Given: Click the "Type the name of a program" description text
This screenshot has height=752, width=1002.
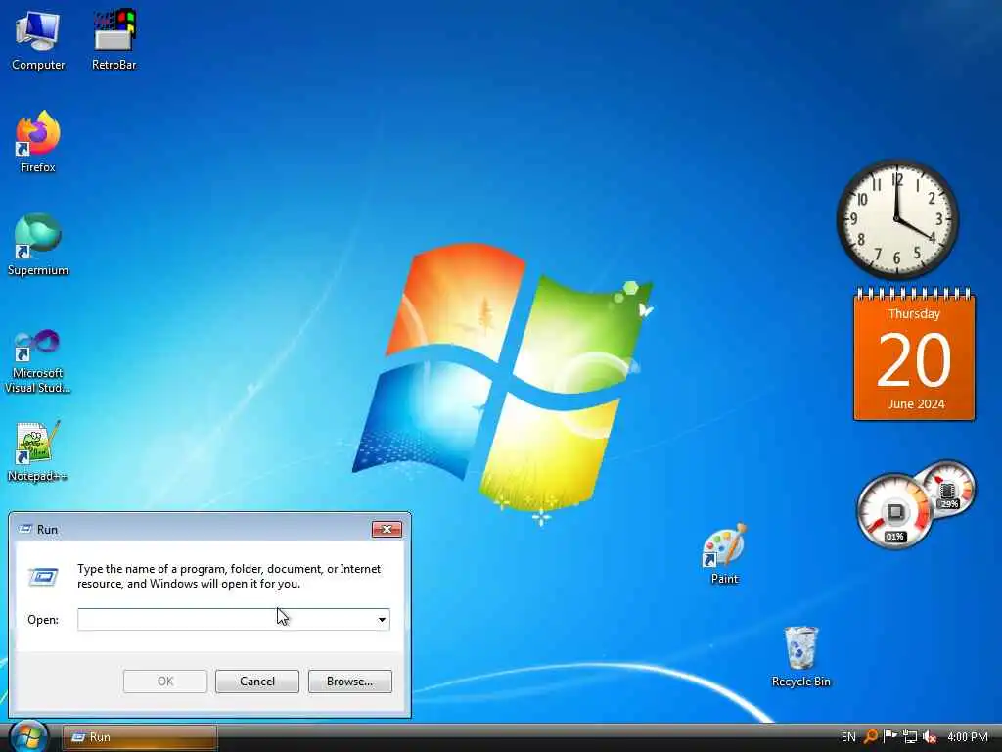Looking at the screenshot, I should (229, 576).
